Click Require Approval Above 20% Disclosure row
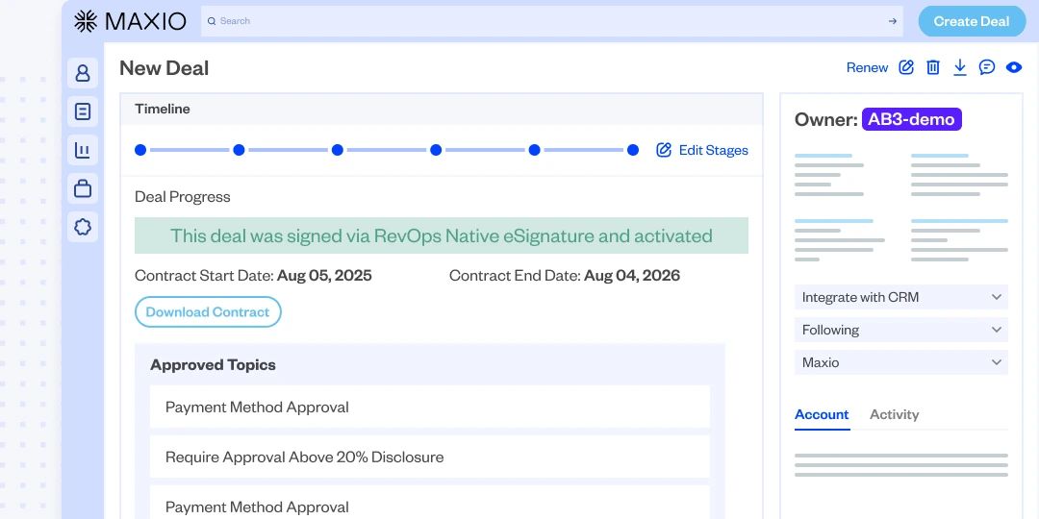This screenshot has width=1039, height=519. click(429, 457)
